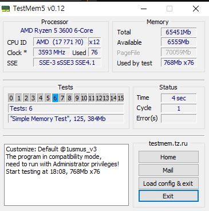Select test box number 10
Viewport: 209px width, 211px height.
tap(84, 98)
